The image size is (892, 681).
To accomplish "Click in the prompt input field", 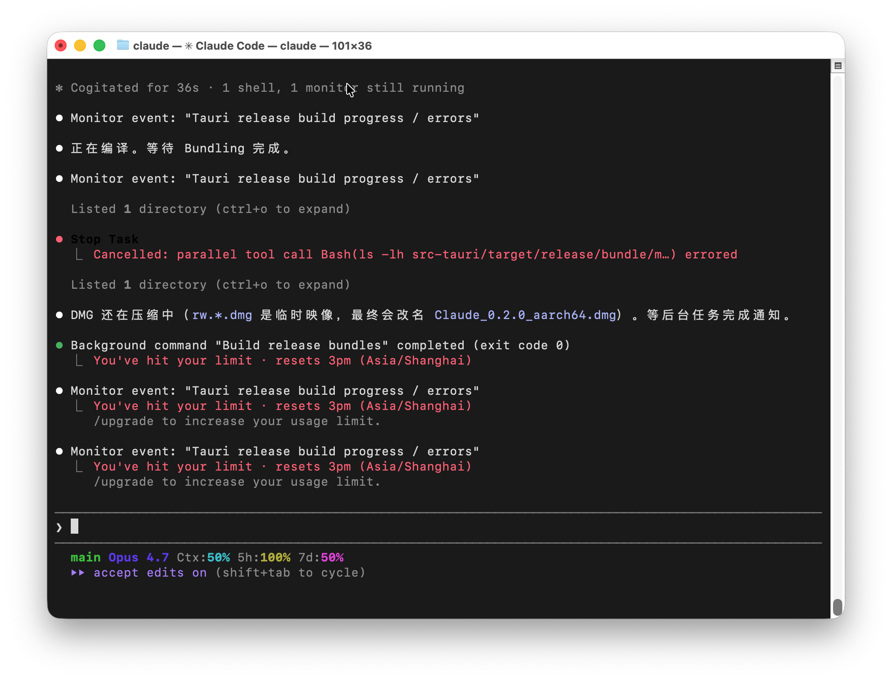I will click(421, 527).
